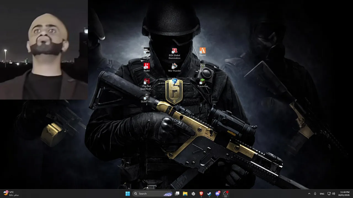This screenshot has height=198, width=353.
Task: Open the 14°C weather widget
Action: pyautogui.click(x=11, y=194)
